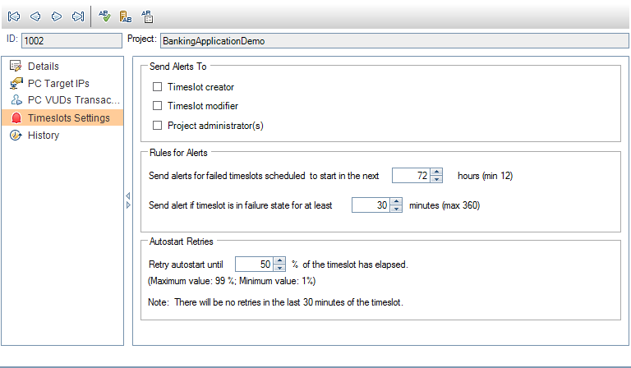The height and width of the screenshot is (368, 631).
Task: Open the Details section
Action: [x=43, y=67]
